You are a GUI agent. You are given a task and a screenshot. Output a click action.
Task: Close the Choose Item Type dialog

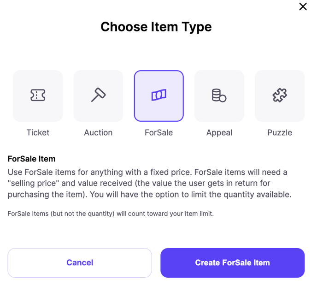(x=303, y=6)
